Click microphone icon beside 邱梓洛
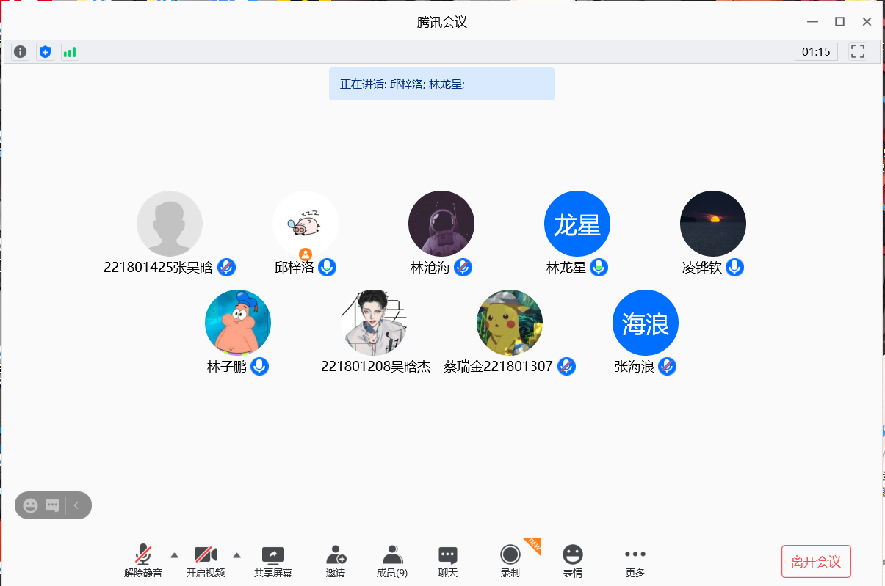The height and width of the screenshot is (586, 885). 328,268
